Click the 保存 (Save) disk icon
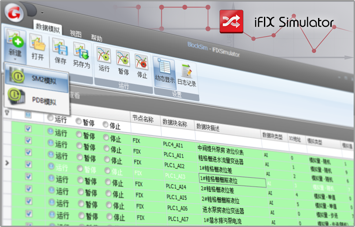The height and width of the screenshot is (227, 355). [x=60, y=47]
